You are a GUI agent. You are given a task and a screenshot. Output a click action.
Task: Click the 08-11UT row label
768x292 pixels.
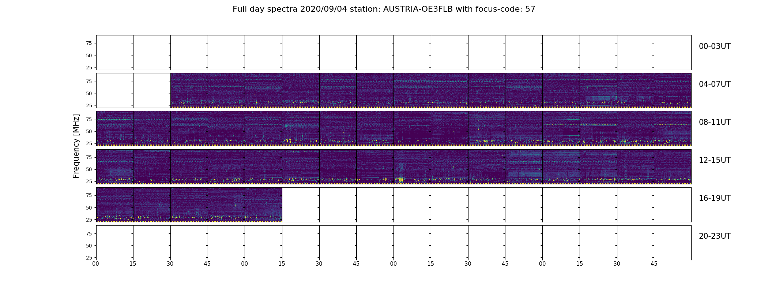pyautogui.click(x=715, y=122)
